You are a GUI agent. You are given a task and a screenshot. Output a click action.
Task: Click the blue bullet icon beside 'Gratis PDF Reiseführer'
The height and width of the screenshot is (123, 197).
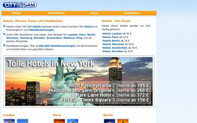pyautogui.click(x=4, y=34)
